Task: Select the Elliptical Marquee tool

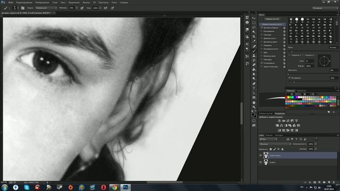Action: click(254, 23)
